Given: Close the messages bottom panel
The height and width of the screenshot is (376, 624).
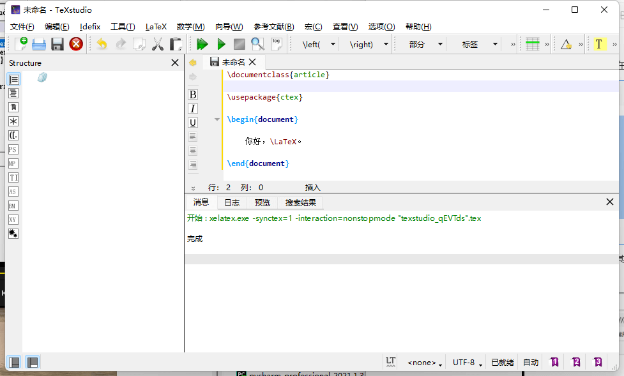Looking at the screenshot, I should pyautogui.click(x=610, y=202).
